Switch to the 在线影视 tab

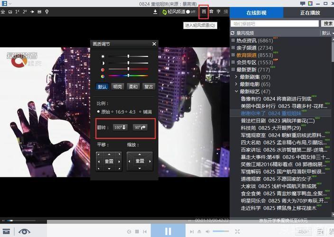pyautogui.click(x=256, y=13)
